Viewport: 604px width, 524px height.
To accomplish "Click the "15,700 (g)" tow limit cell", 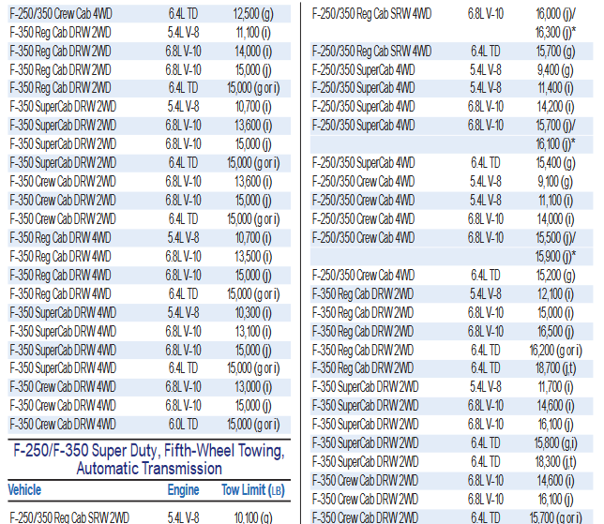I will [555, 52].
